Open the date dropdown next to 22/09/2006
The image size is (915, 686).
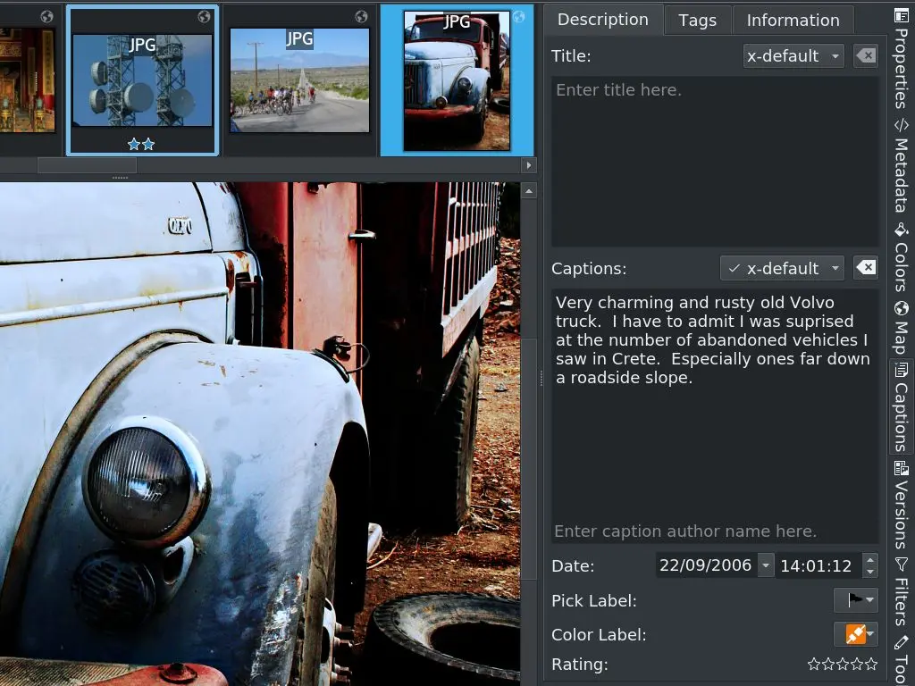click(x=766, y=565)
